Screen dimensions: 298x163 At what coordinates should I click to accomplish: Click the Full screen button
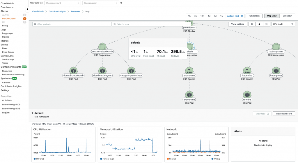point(254,16)
